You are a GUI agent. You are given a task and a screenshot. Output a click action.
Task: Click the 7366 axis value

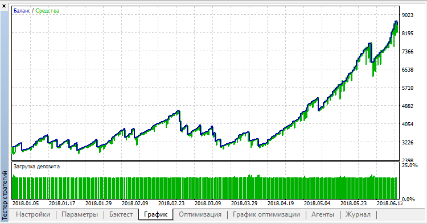[x=408, y=52]
